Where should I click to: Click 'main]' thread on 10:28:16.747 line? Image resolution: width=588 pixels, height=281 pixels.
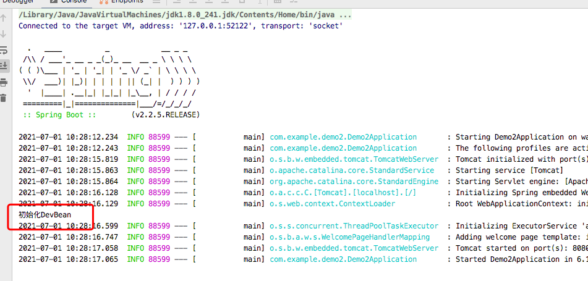254,237
